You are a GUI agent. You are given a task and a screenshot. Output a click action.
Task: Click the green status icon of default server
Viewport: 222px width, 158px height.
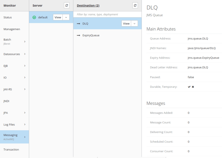tap(34, 17)
